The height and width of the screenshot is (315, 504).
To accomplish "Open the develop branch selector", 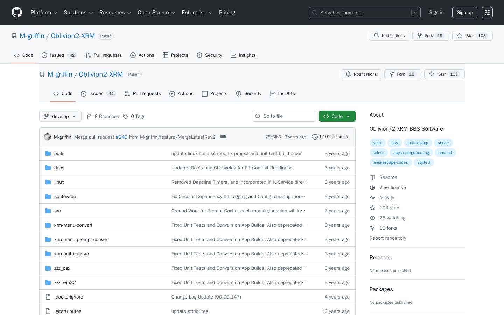I will pos(60,116).
